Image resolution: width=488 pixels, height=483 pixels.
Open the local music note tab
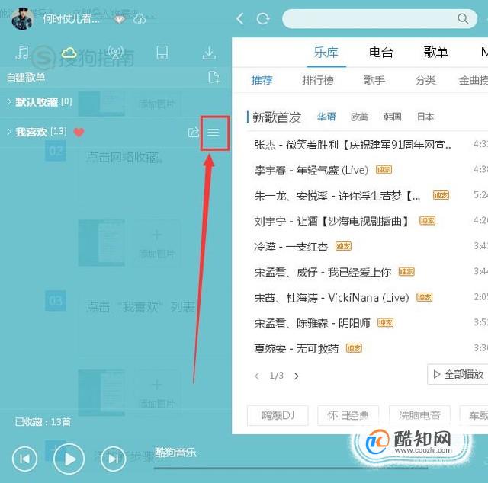coord(22,53)
